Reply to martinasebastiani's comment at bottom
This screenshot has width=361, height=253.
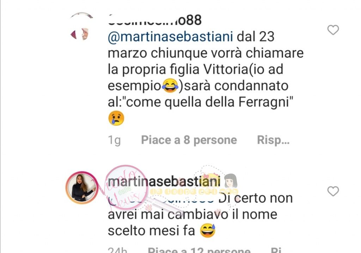276,250
